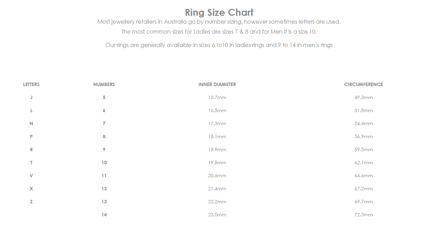This screenshot has width=437, height=239.
Task: Select number size 12 cell
Action: [104, 189]
